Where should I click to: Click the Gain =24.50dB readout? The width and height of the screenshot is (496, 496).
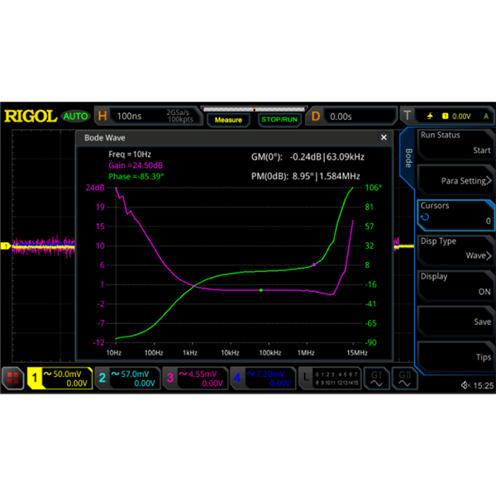click(136, 165)
